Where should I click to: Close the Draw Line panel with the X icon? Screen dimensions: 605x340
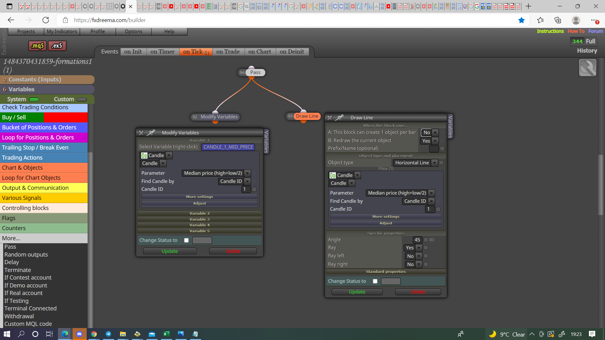[330, 118]
